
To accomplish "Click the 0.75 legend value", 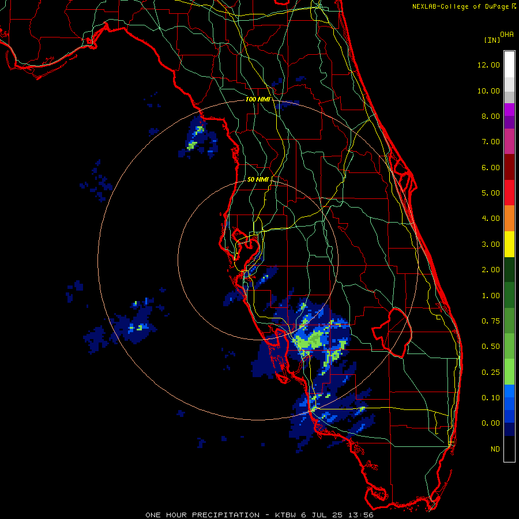I will tap(491, 321).
